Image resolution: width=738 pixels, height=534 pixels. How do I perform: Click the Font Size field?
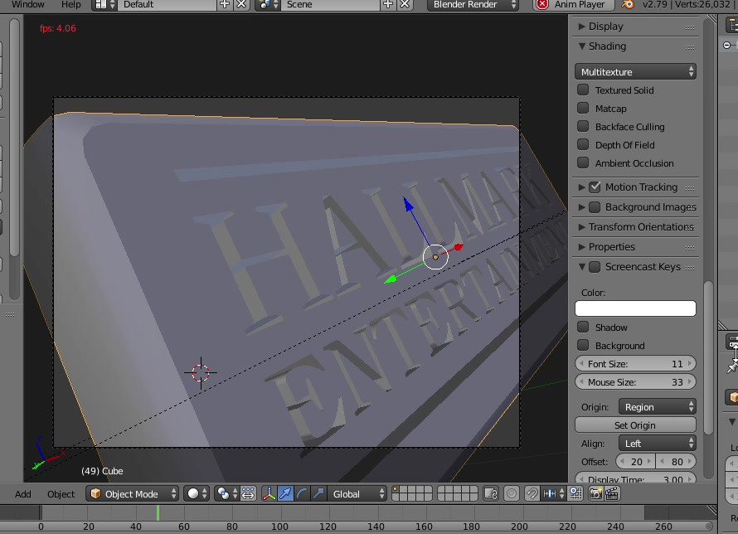pyautogui.click(x=635, y=364)
